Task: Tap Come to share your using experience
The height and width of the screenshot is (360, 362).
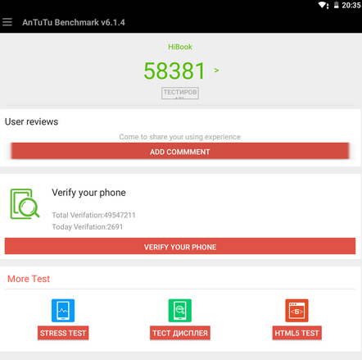Action: coord(180,137)
